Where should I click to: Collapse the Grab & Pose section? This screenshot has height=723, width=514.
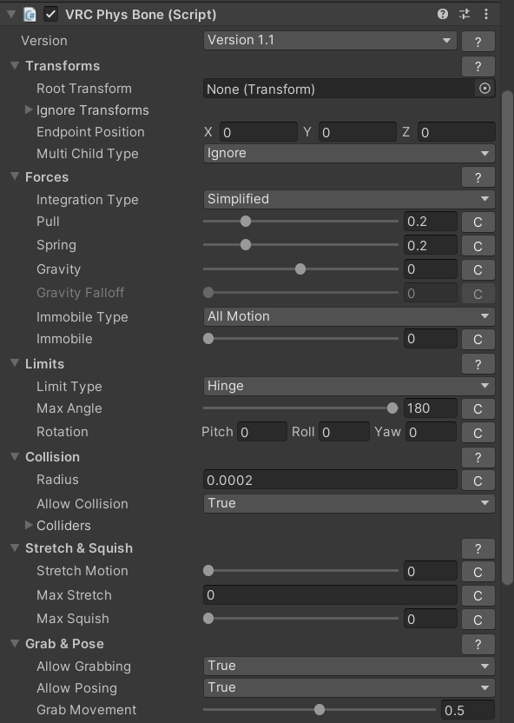(15, 643)
